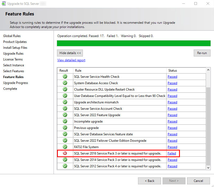Open Passed status for SQL Server 2014 rule
This screenshot has width=214, height=187.
[172, 160]
